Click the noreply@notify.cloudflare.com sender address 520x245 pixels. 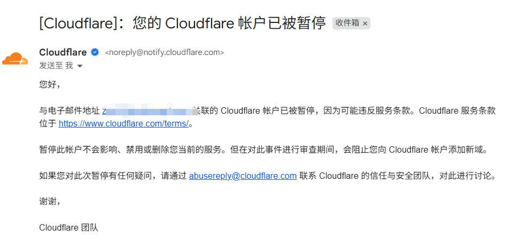165,52
